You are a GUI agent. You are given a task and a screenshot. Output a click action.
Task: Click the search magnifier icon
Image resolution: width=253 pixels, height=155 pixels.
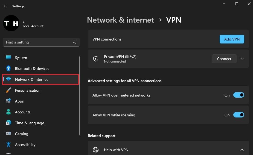tap(74, 42)
